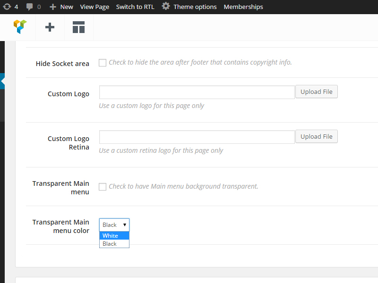
Task: Check the Transparent Main menu checkbox
Action: (x=103, y=187)
